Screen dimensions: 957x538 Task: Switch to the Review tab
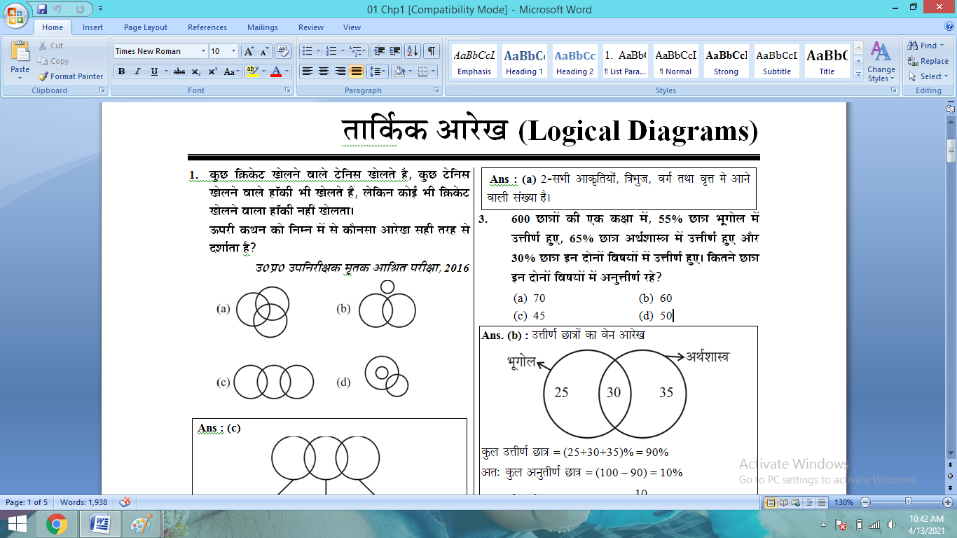click(x=311, y=27)
